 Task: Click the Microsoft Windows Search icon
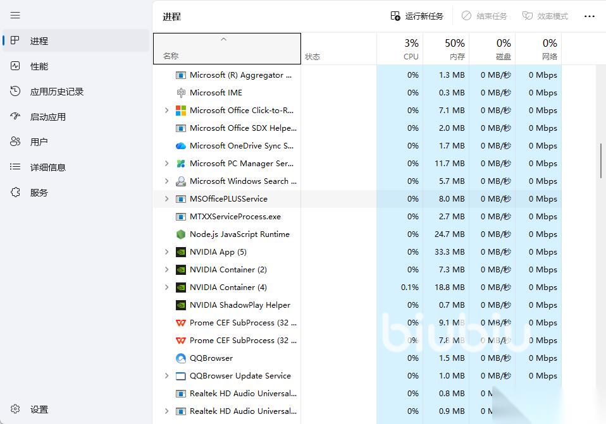pyautogui.click(x=181, y=181)
